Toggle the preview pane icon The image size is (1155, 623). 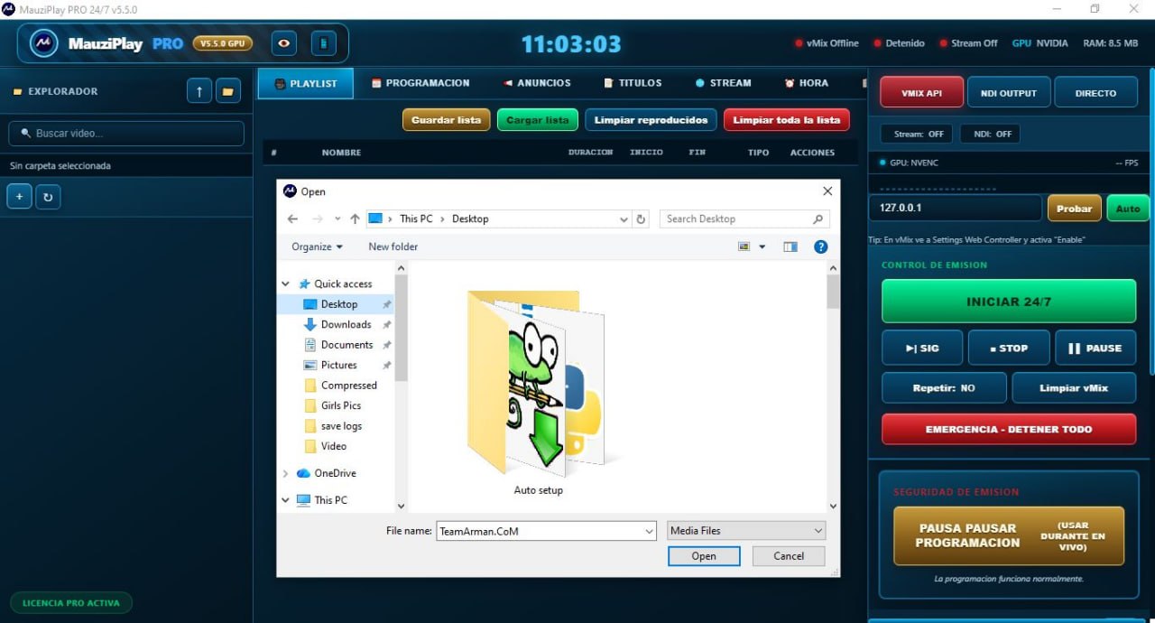click(790, 246)
